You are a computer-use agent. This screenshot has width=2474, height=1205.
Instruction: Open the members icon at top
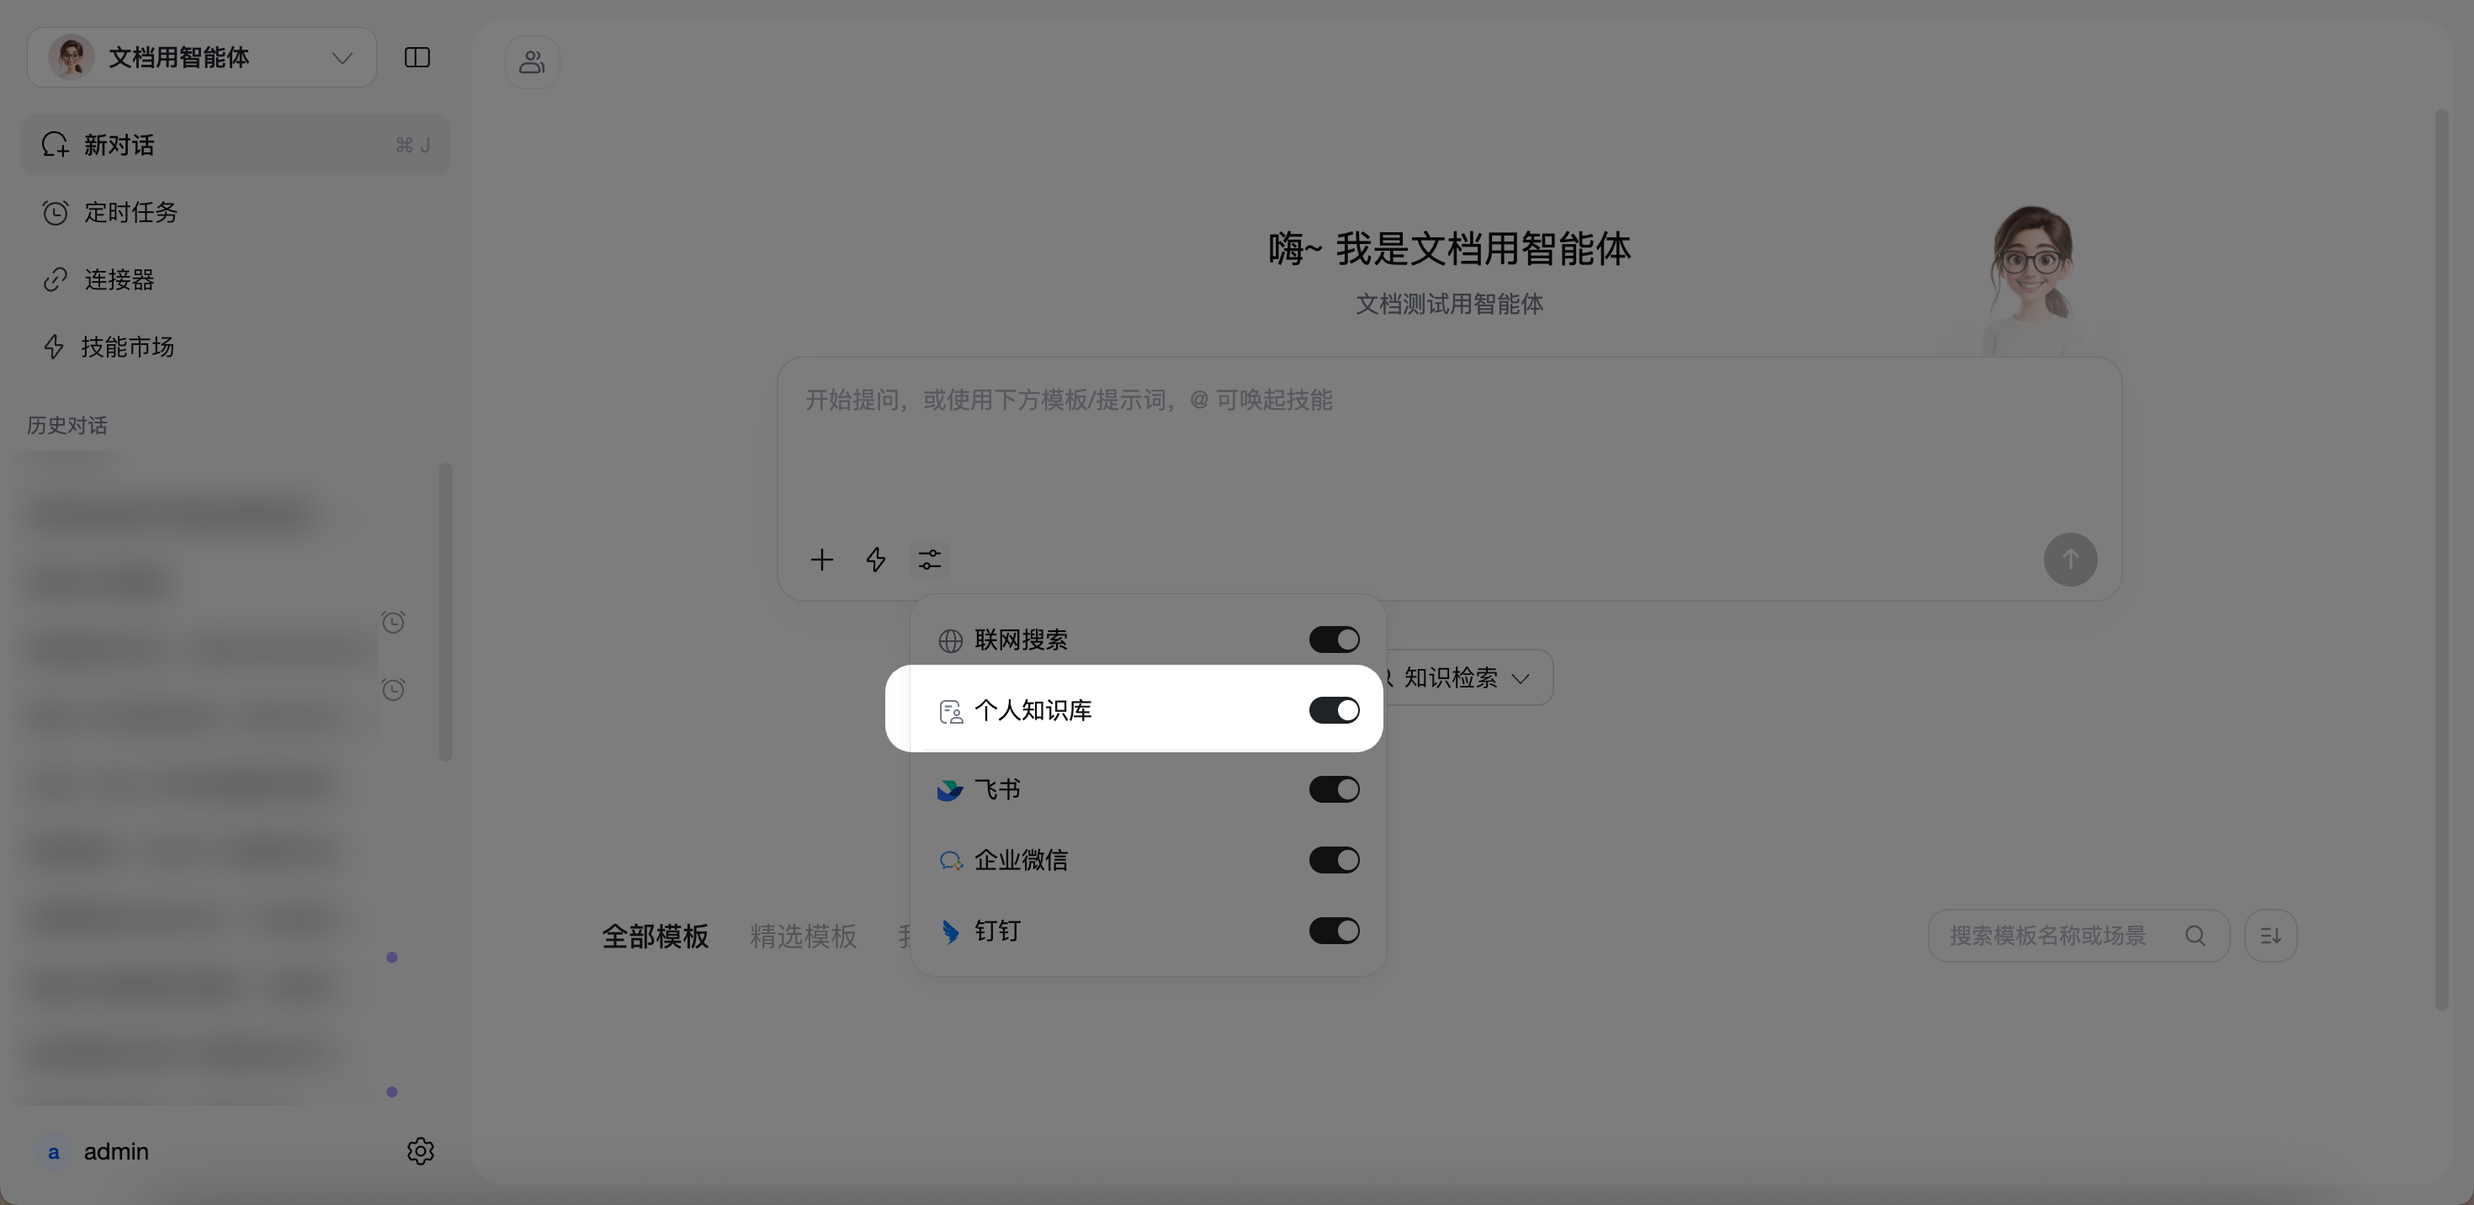(532, 62)
